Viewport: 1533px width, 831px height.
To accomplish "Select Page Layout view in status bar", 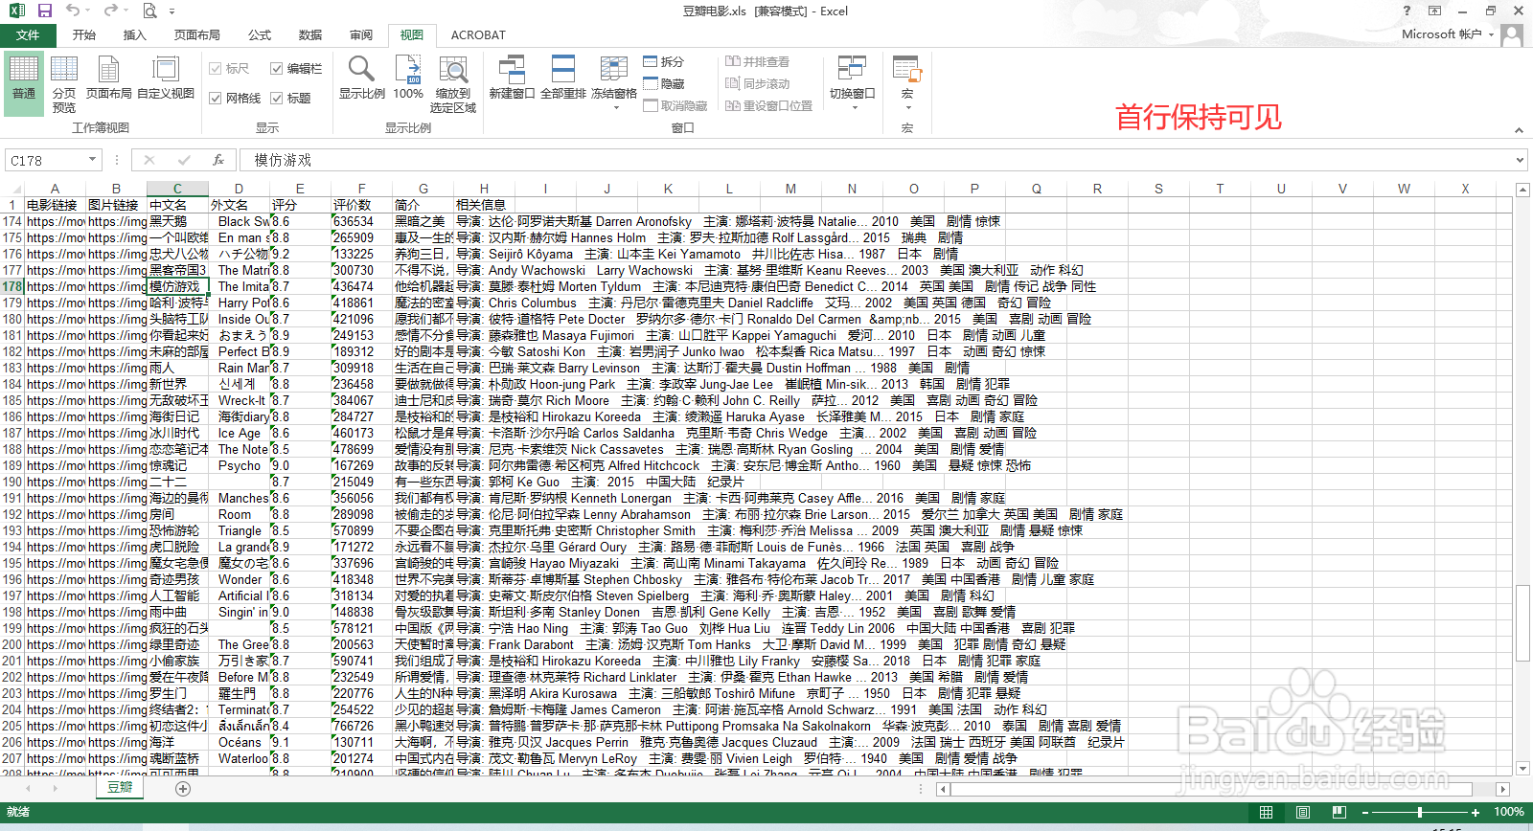I will pos(1302,812).
